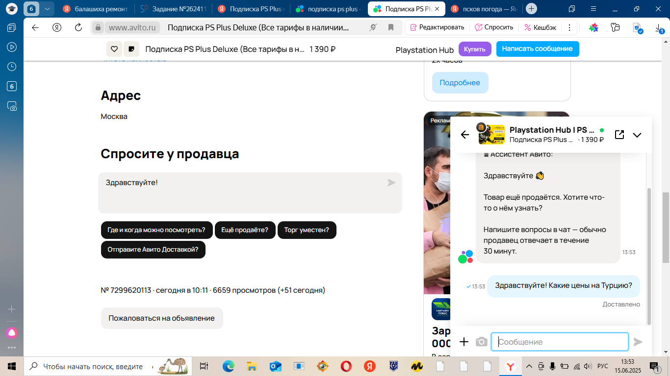Screen dimensions: 670x376
Task: Select the 'Торг уместен?' quick question
Action: (x=307, y=230)
